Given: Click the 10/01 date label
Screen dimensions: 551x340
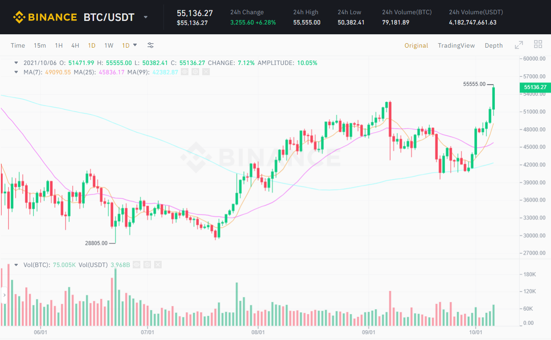Looking at the screenshot, I should coord(476,332).
